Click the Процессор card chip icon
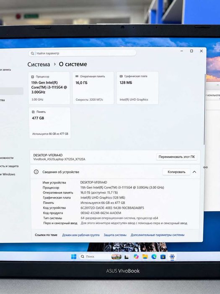 point(33,77)
